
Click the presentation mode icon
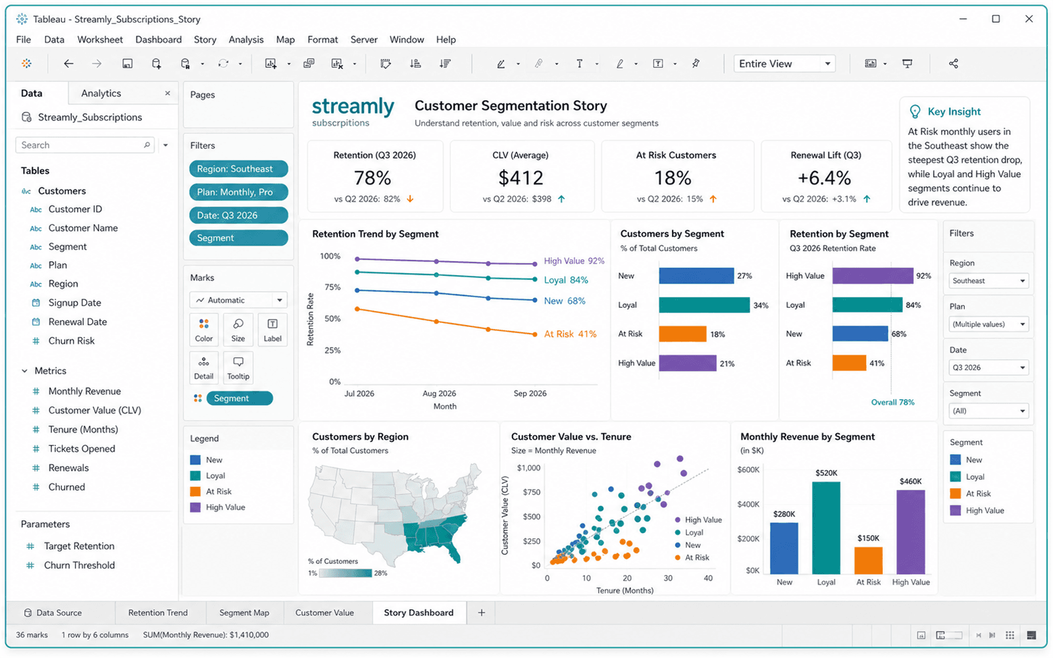(x=908, y=64)
